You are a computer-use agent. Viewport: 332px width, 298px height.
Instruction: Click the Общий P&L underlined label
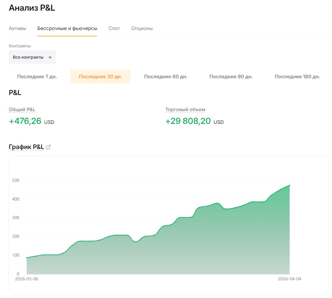(x=22, y=109)
